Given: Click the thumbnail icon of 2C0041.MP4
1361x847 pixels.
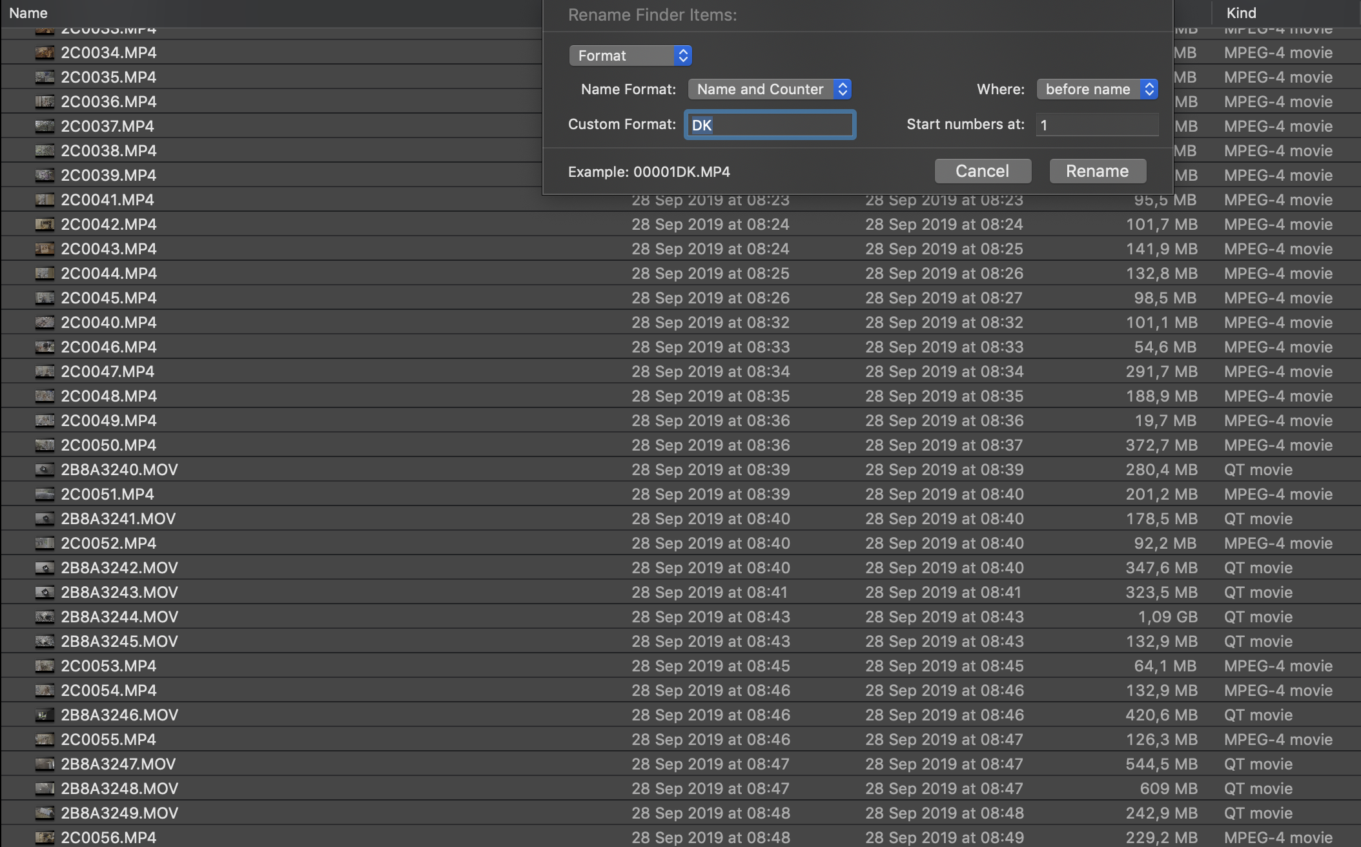Looking at the screenshot, I should pos(45,199).
